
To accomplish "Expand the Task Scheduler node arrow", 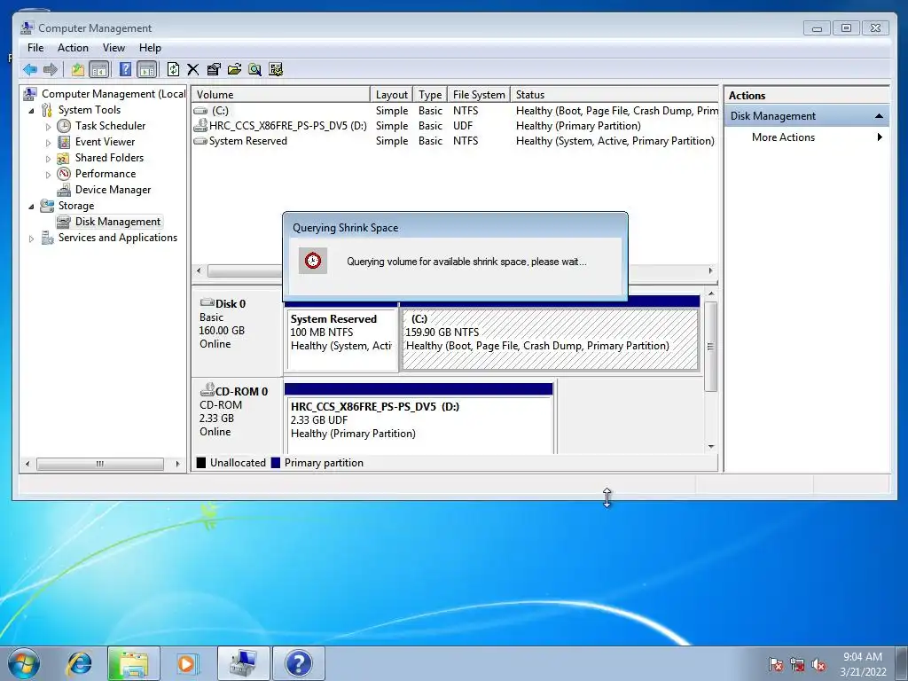I will (x=48, y=126).
